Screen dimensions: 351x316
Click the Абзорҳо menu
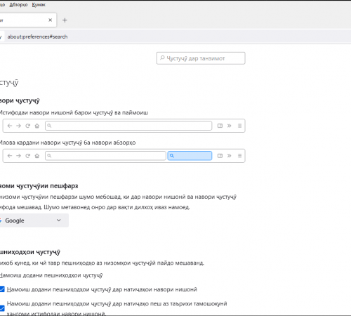(18, 5)
